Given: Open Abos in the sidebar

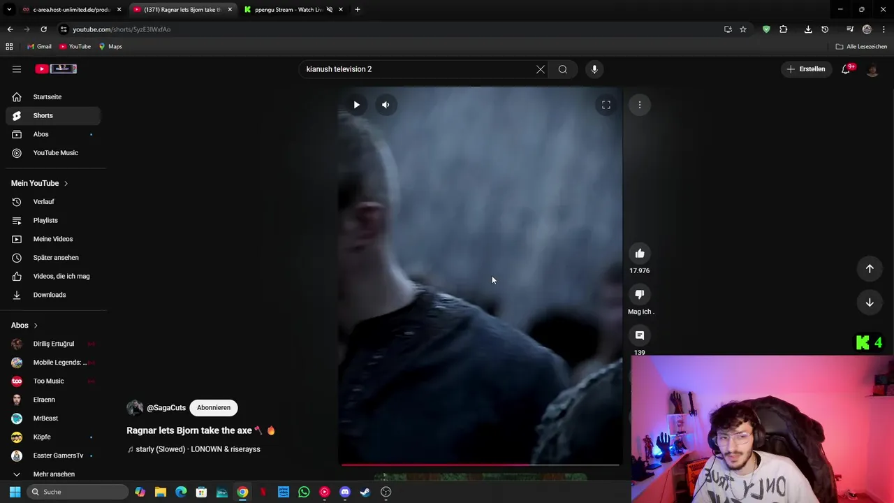Looking at the screenshot, I should tap(53, 134).
